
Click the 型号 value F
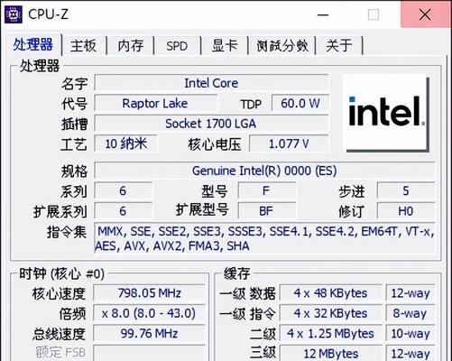coord(266,190)
